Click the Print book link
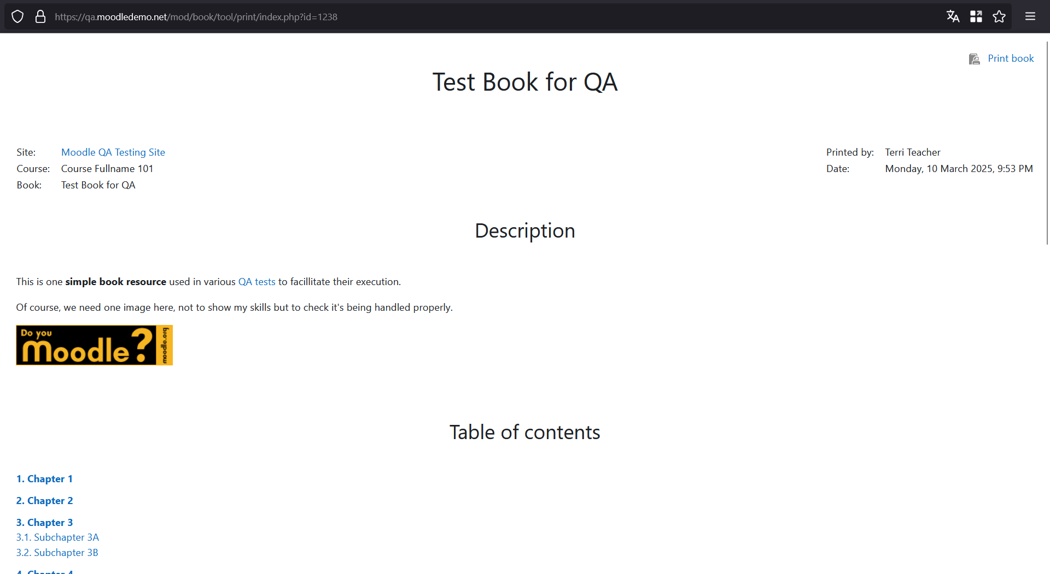The width and height of the screenshot is (1050, 574). tap(1011, 58)
